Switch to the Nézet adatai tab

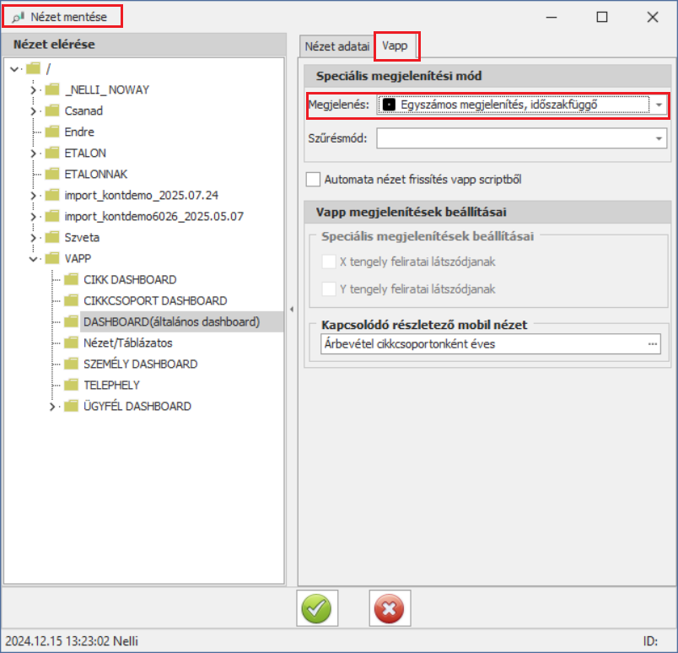(336, 46)
